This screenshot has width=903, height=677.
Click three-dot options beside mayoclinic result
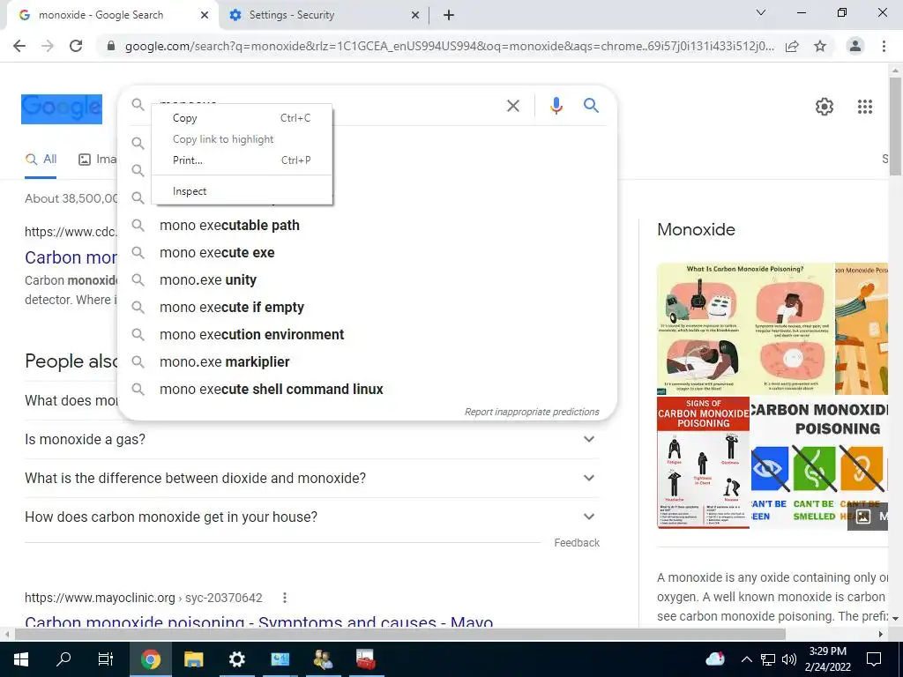coord(285,598)
